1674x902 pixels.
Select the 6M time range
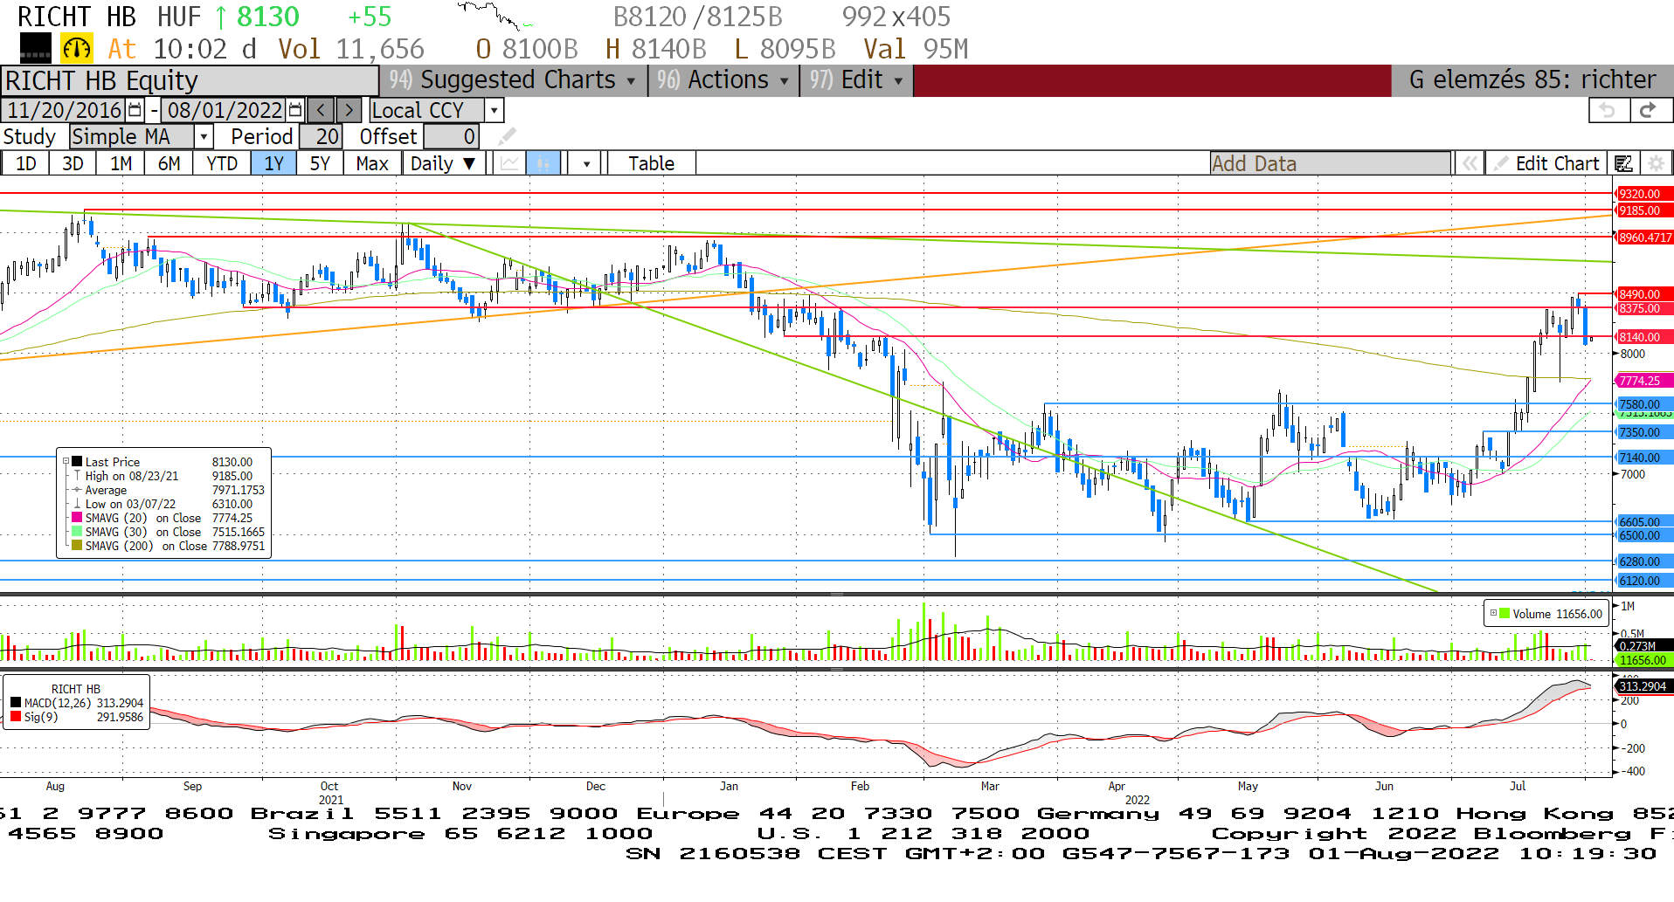pyautogui.click(x=169, y=163)
